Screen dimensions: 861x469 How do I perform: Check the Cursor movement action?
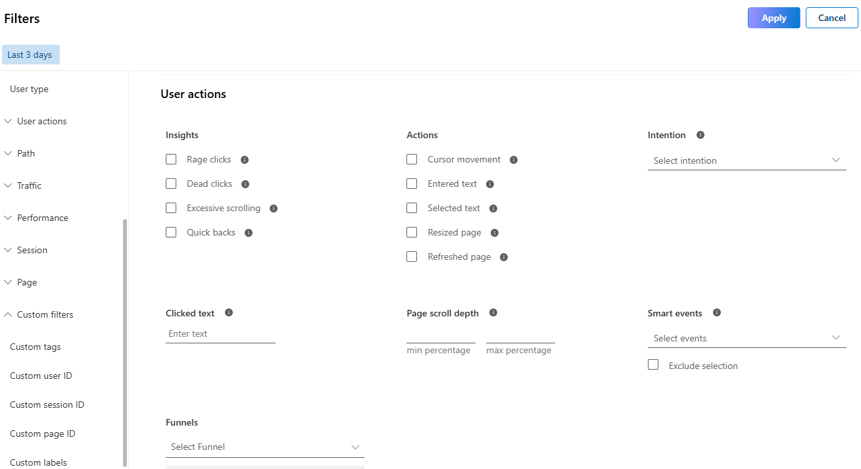point(412,159)
